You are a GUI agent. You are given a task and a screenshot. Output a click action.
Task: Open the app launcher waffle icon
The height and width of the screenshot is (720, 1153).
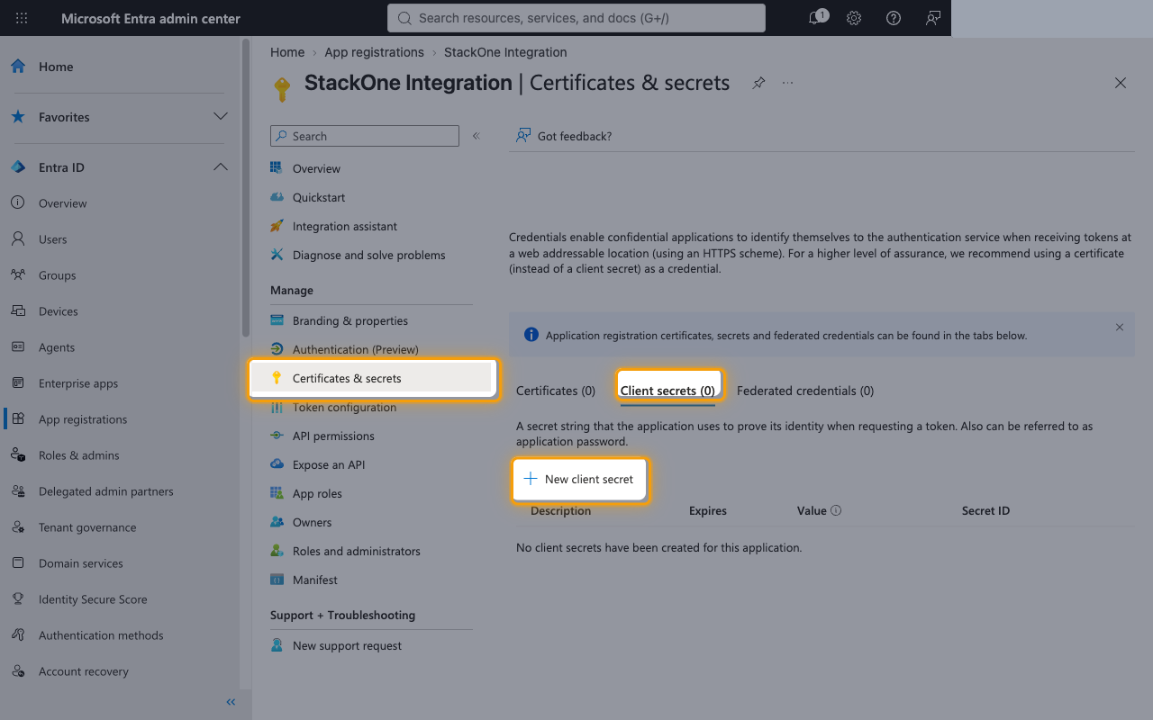point(22,18)
